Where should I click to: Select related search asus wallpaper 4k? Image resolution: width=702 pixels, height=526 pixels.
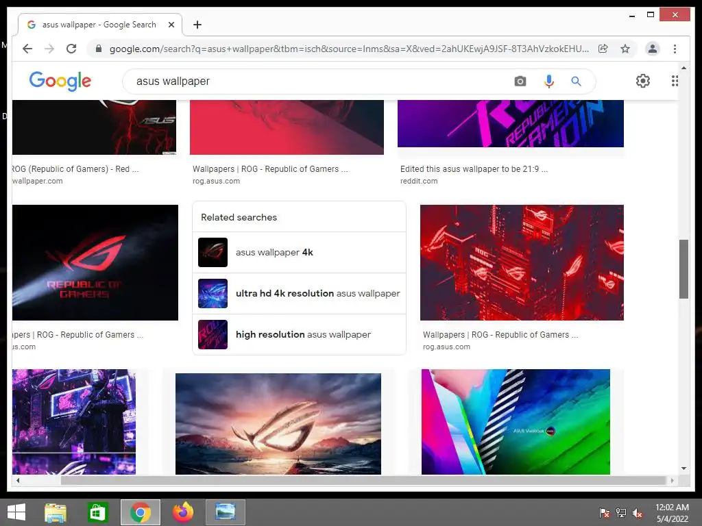click(x=299, y=252)
